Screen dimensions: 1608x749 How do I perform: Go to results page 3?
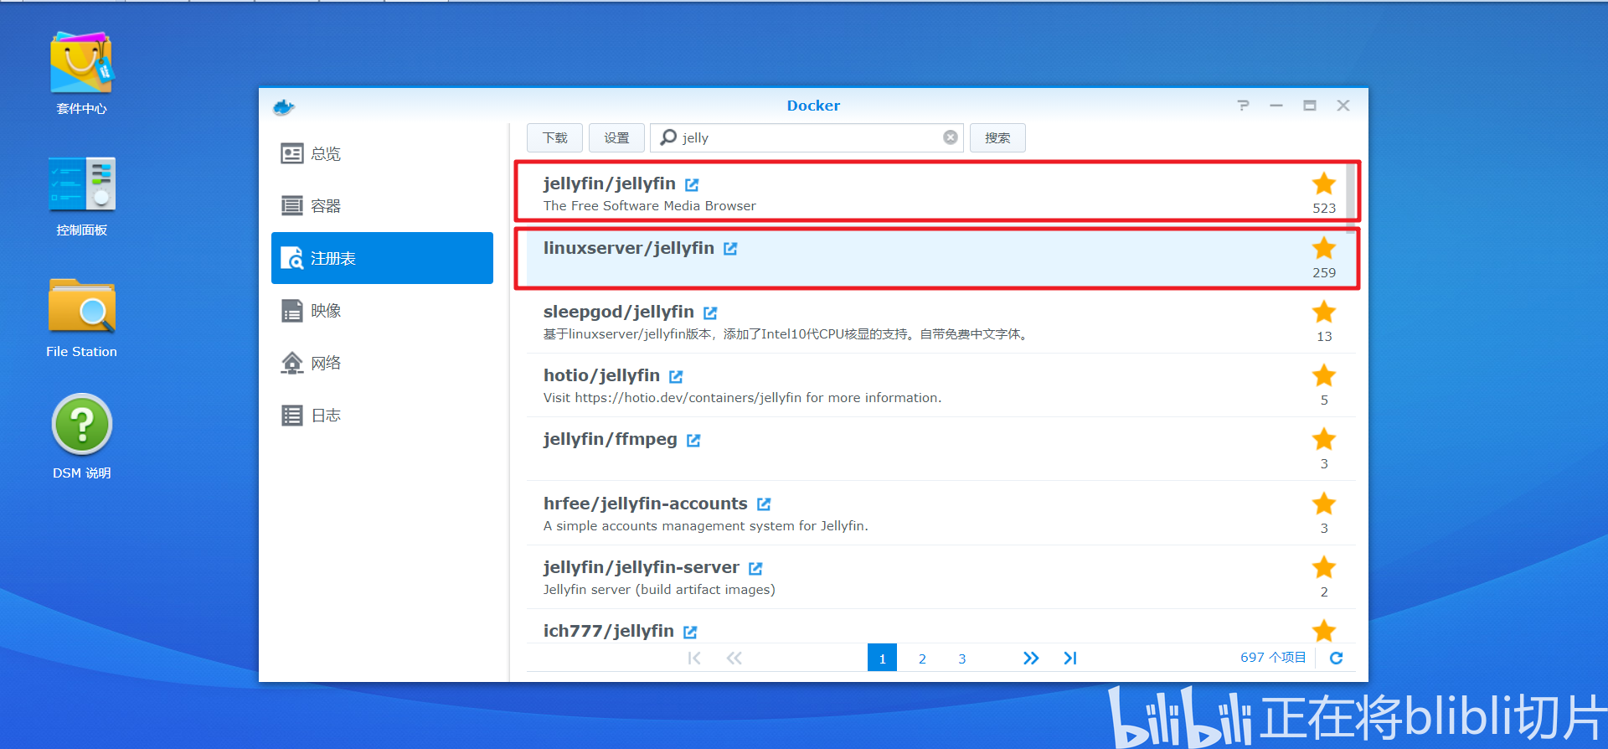pos(962,658)
